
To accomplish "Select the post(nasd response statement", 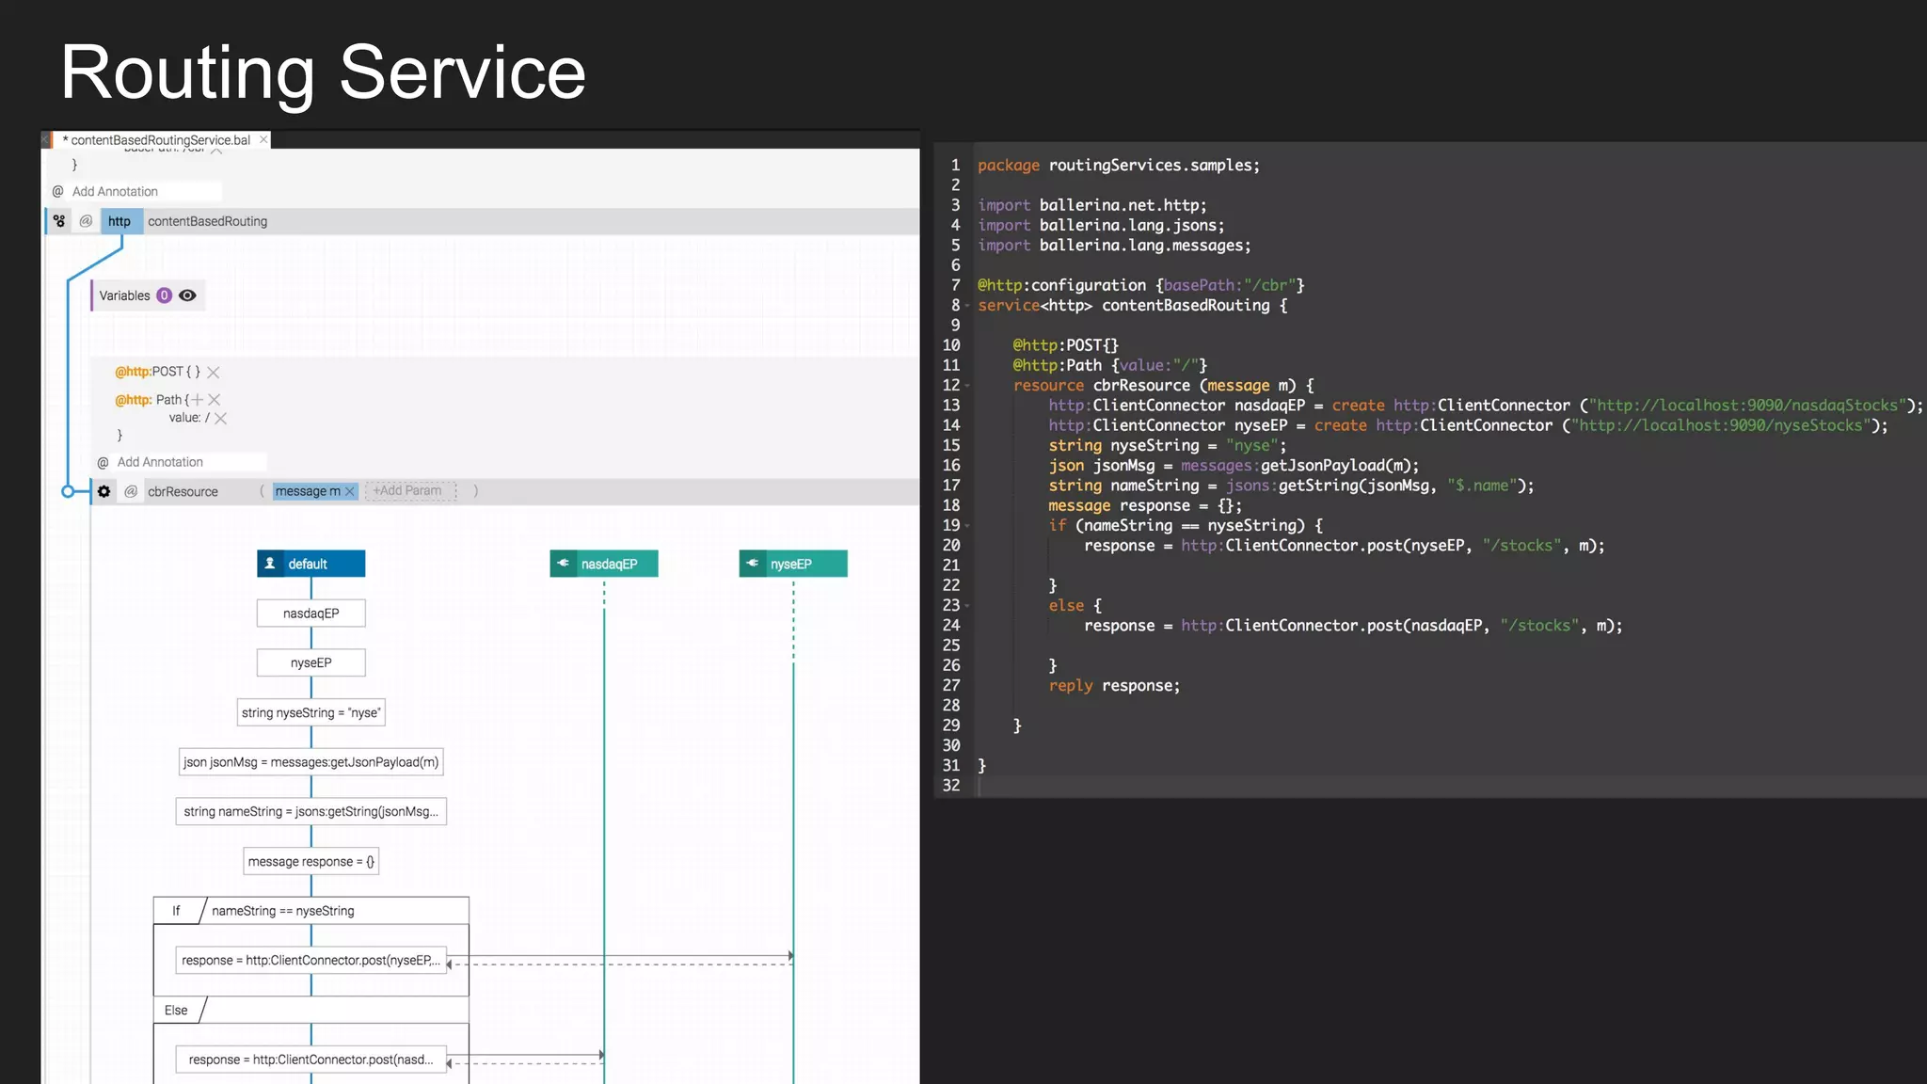I will pos(311,1060).
